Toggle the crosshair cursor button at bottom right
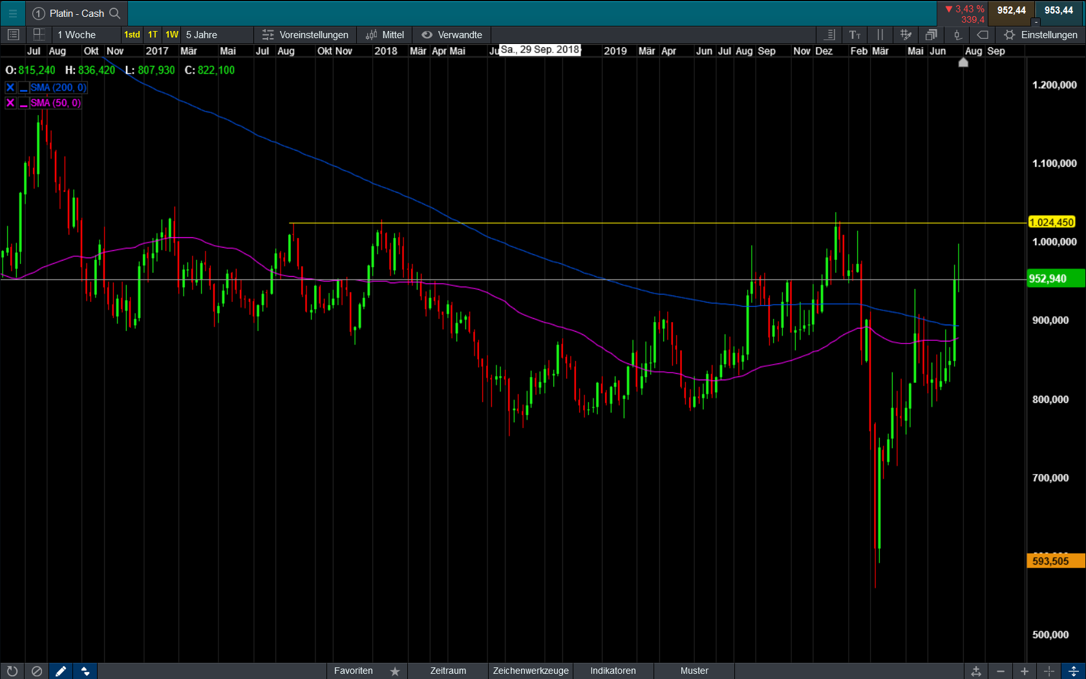 [1049, 671]
